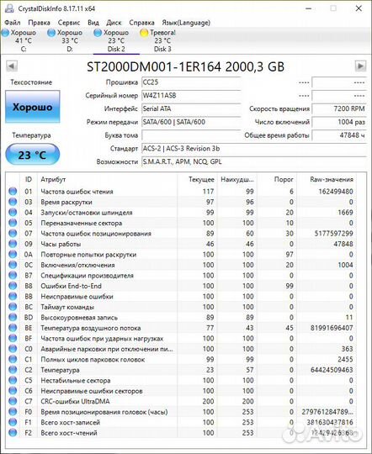372x454 pixels.
Task: Go to next disk with right arrow
Action: 360,66
